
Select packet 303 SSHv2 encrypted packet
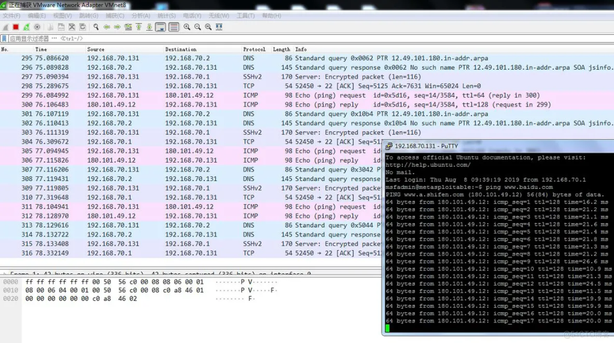pyautogui.click(x=307, y=133)
